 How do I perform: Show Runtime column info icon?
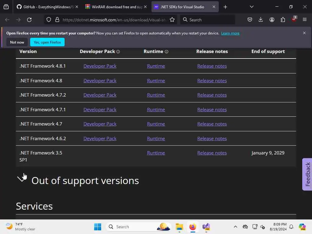(167, 52)
